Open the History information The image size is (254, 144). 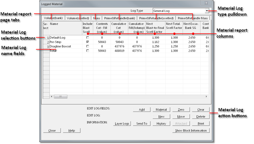point(161,123)
